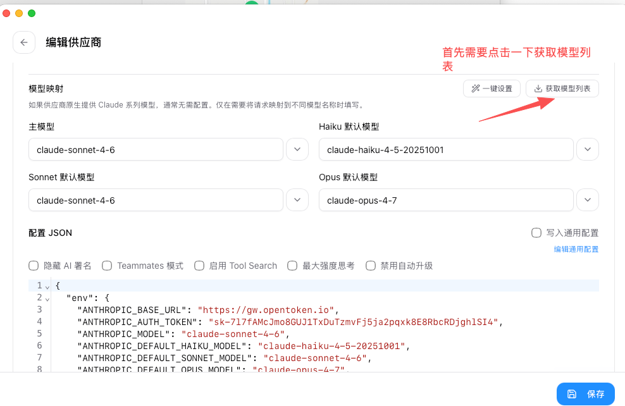The image size is (625, 406).
Task: Check the 禁用自动升级 option
Action: tap(371, 266)
